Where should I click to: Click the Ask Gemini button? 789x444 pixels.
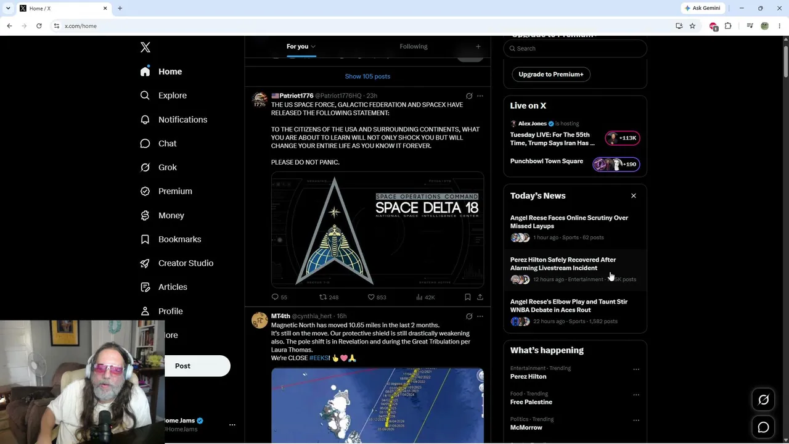click(x=703, y=8)
